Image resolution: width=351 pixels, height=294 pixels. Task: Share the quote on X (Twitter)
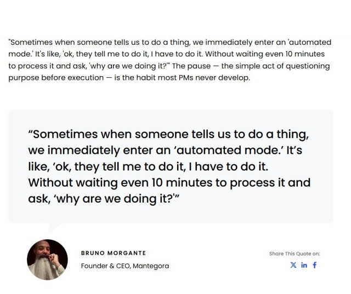pos(293,266)
